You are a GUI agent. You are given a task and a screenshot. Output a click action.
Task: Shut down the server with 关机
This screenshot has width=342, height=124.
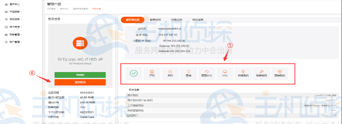(170, 74)
